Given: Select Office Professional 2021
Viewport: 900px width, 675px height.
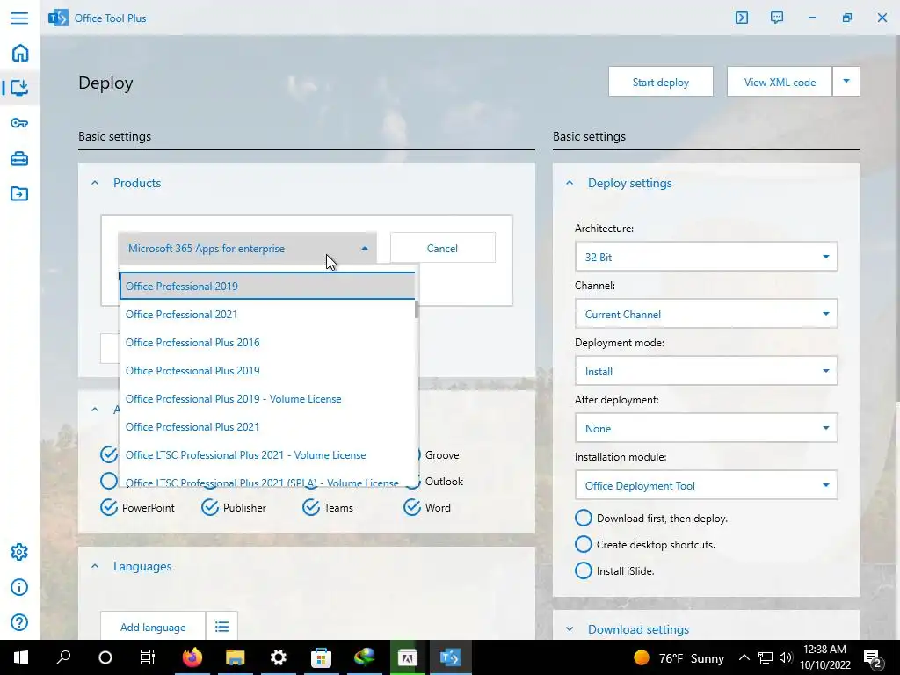Looking at the screenshot, I should click(267, 314).
